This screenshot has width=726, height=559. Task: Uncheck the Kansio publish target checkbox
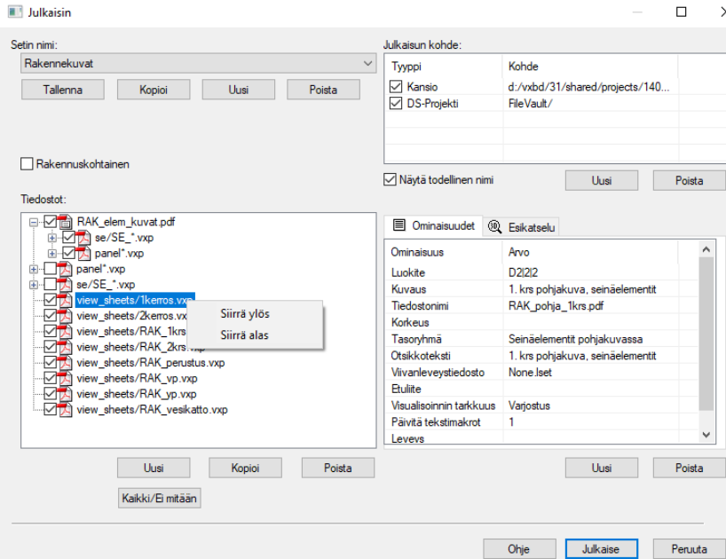(x=397, y=87)
